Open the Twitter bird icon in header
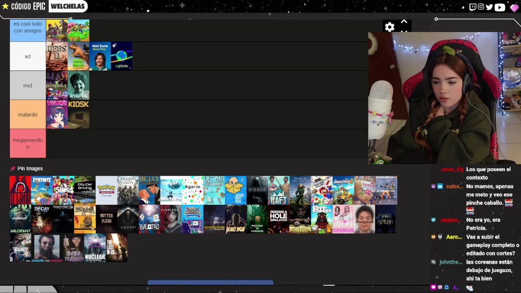 489,7
